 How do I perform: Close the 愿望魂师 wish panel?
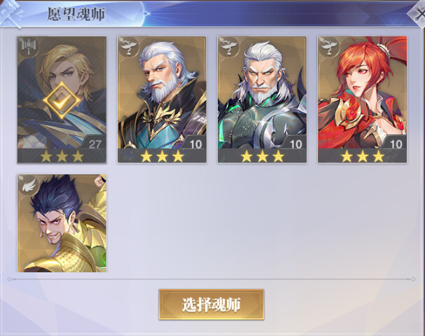coord(418,13)
